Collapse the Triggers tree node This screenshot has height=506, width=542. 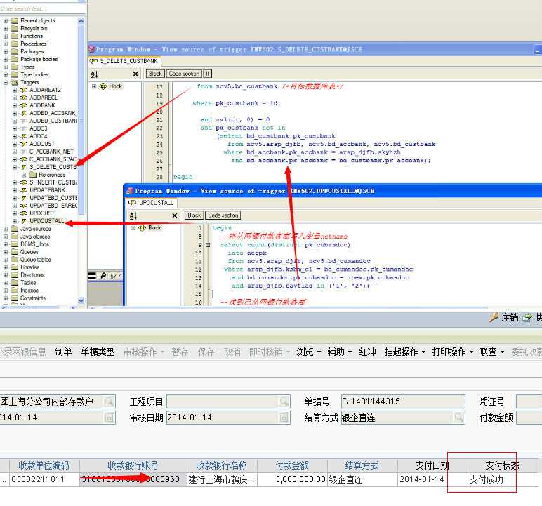click(6, 83)
